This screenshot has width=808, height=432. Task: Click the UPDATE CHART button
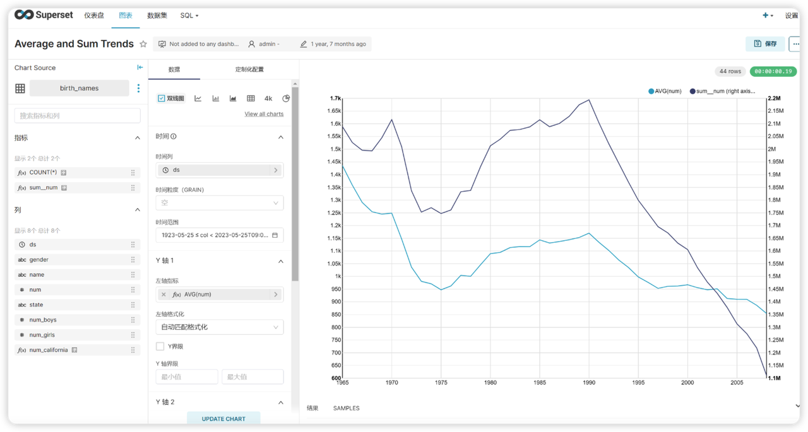pos(223,419)
